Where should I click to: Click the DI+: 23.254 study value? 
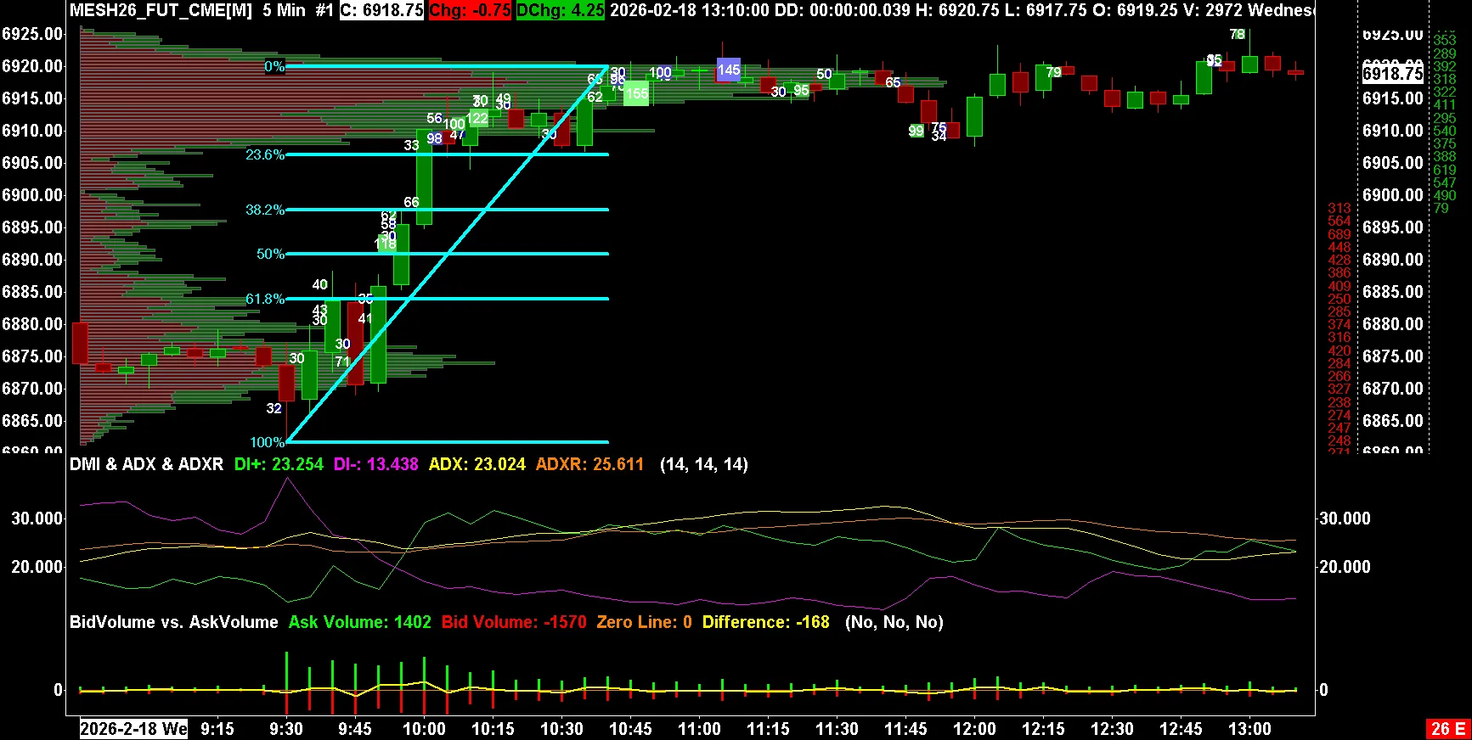coord(279,464)
